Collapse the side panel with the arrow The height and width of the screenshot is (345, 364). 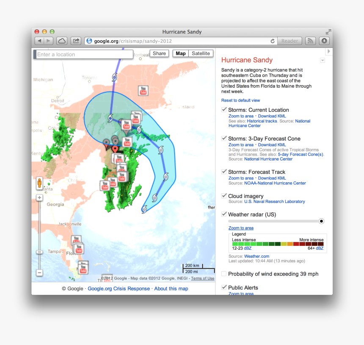pyautogui.click(x=328, y=51)
